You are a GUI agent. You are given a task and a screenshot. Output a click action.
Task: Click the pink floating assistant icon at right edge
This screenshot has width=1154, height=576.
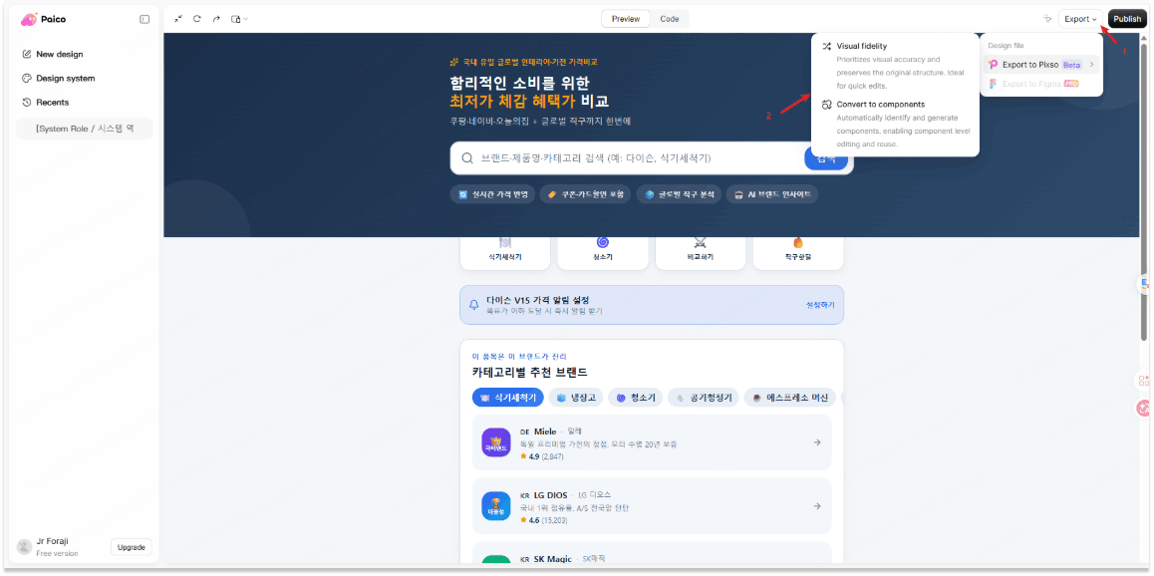1144,409
